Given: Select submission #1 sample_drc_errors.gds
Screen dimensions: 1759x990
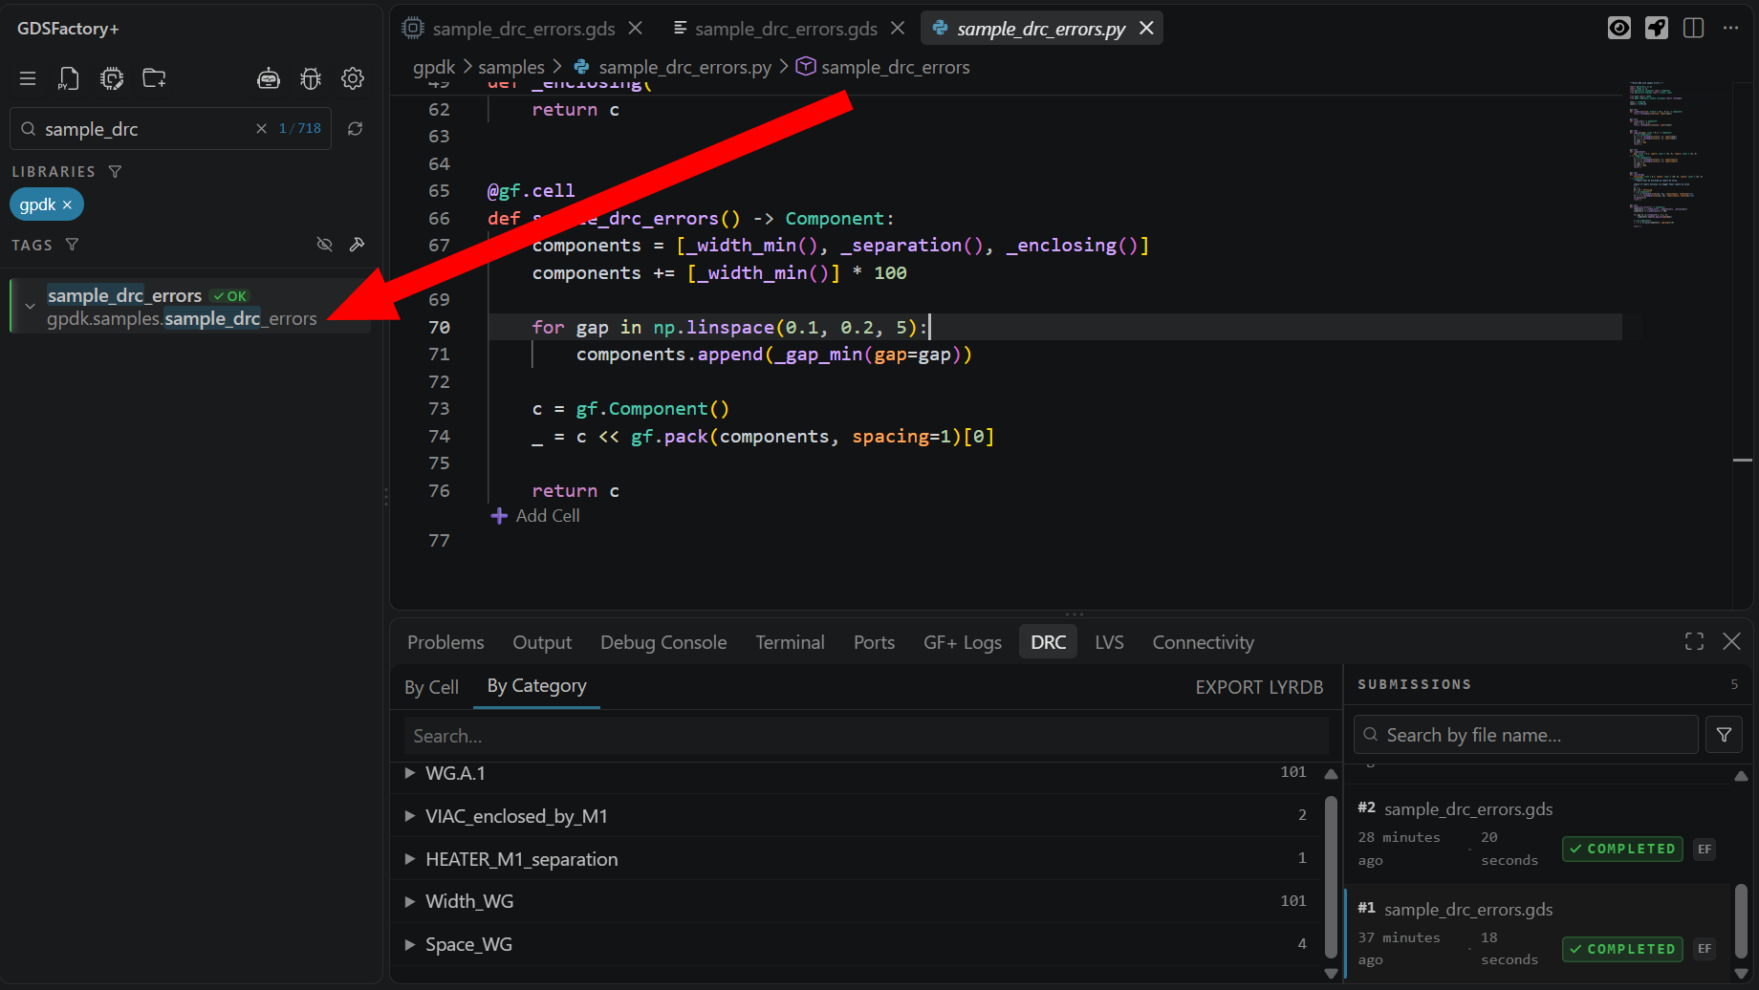Looking at the screenshot, I should 1539,933.
